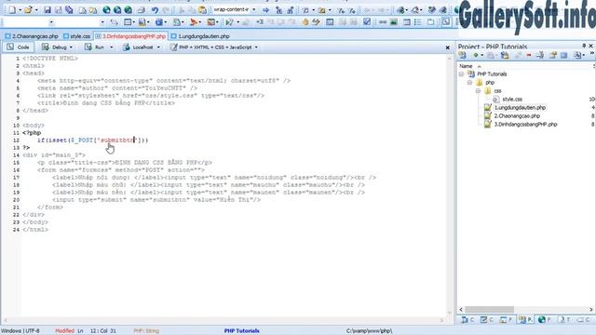Click the green run arrow toolbar icon
Viewport: 596px width, 335px height.
click(229, 22)
